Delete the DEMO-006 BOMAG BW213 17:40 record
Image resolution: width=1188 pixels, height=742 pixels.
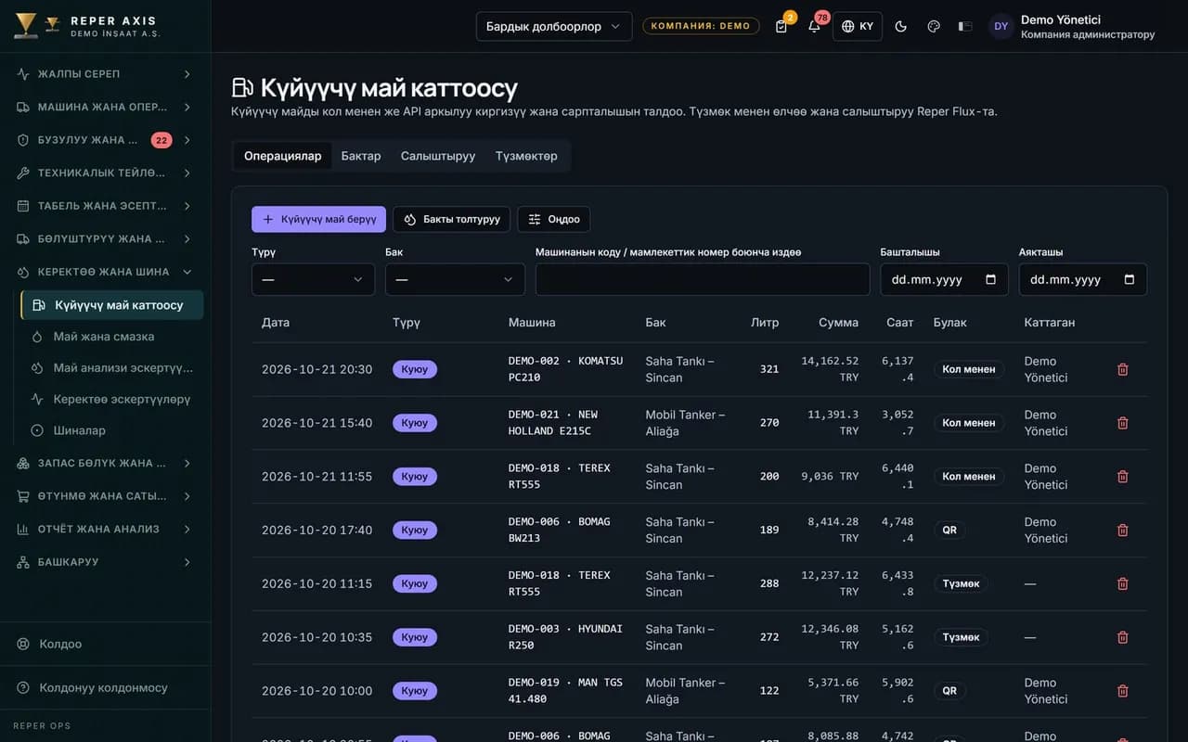[x=1123, y=531]
